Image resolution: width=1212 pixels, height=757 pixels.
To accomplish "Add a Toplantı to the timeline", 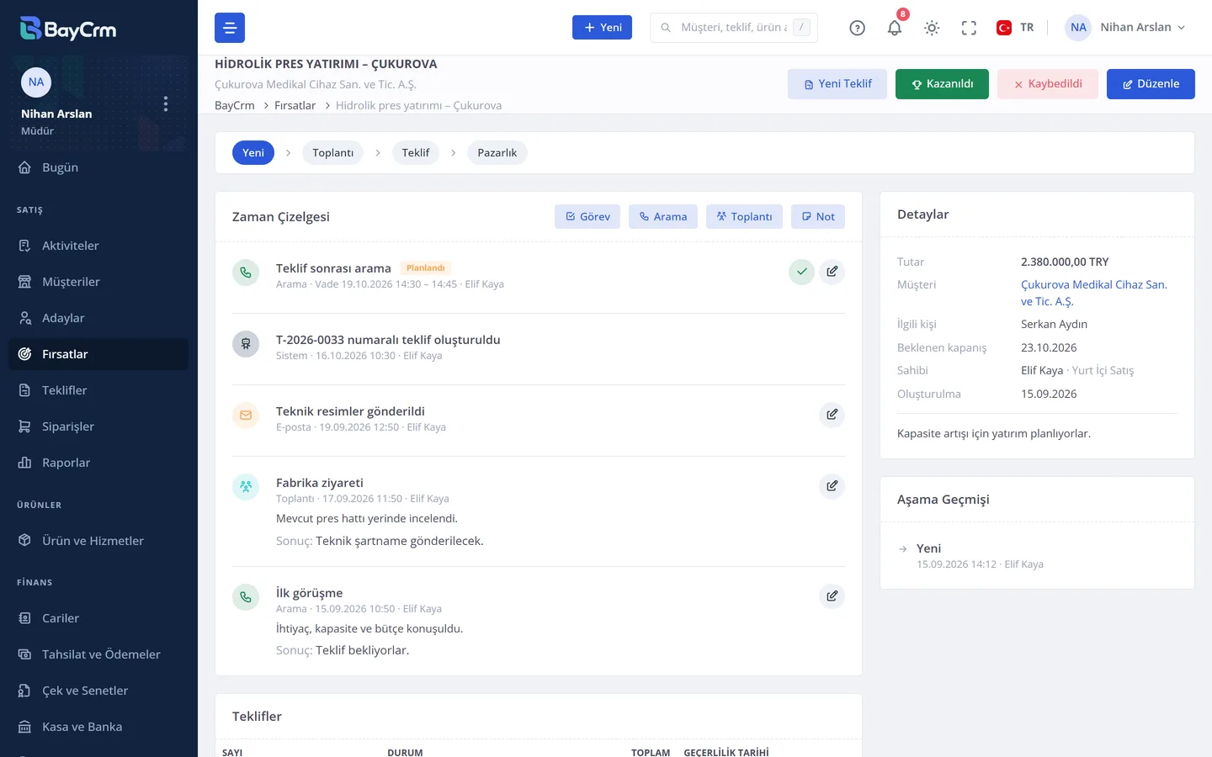I will coord(744,217).
